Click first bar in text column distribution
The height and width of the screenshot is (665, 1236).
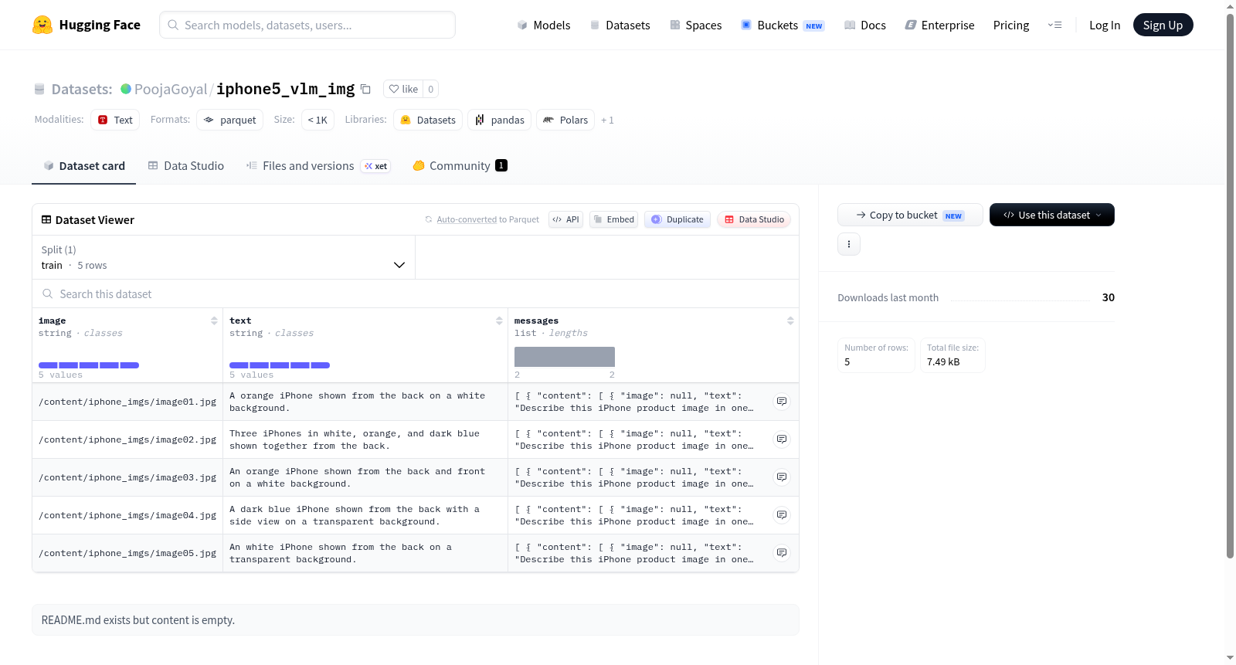click(x=239, y=365)
